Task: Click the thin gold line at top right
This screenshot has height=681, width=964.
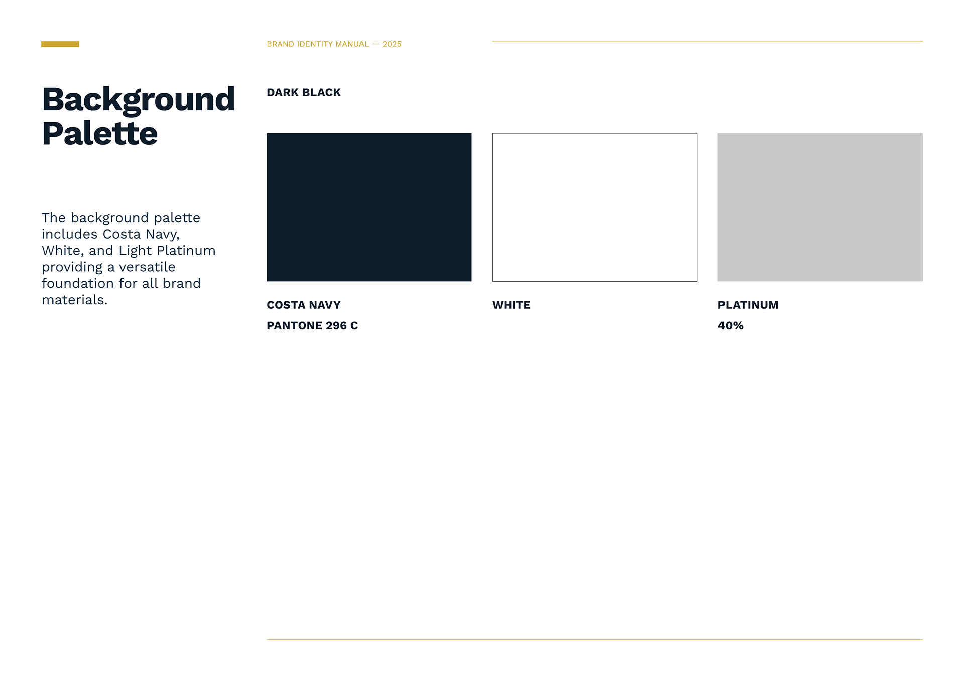Action: point(707,41)
